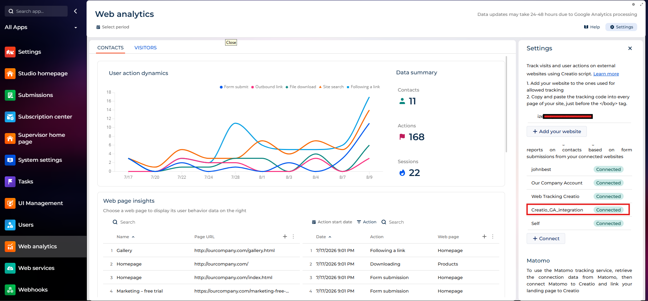Toggle the Site search legend series
The image size is (648, 301).
tap(331, 87)
